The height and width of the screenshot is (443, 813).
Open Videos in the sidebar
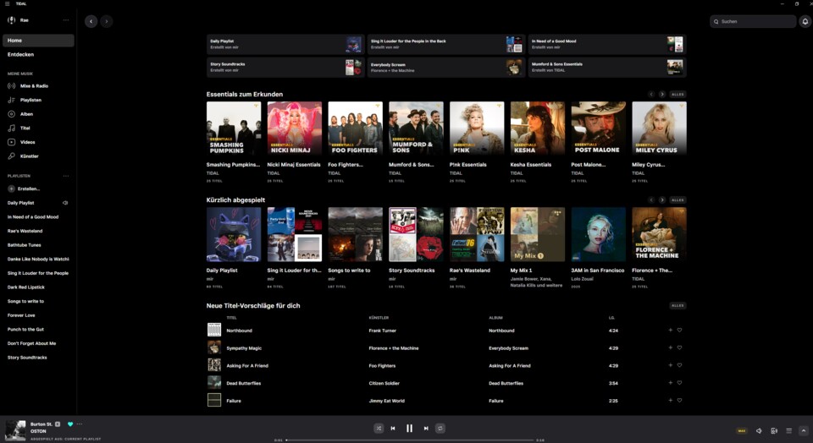(x=27, y=142)
